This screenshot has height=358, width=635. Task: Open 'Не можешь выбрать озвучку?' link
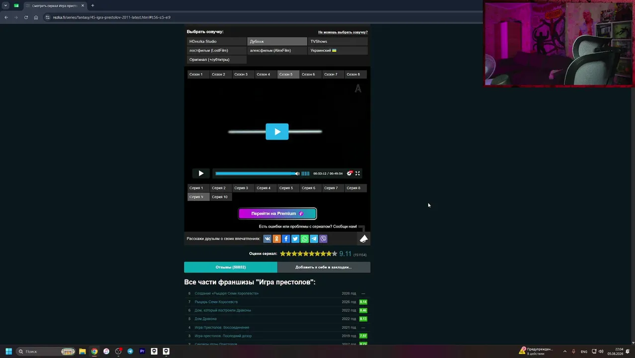pos(343,32)
